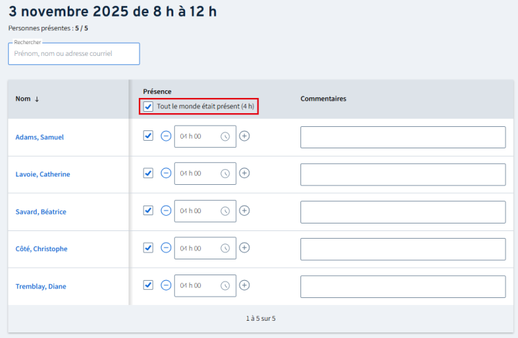Viewport: 518px width, 338px height.
Task: Click minus icon for Adams, Samuel hours
Action: (x=166, y=137)
